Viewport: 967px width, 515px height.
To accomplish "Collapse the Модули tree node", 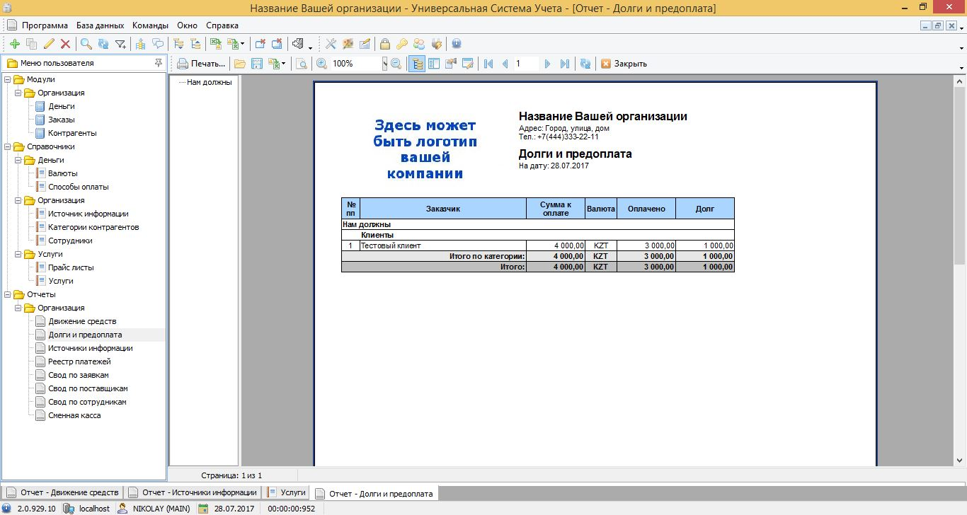I will click(x=8, y=79).
